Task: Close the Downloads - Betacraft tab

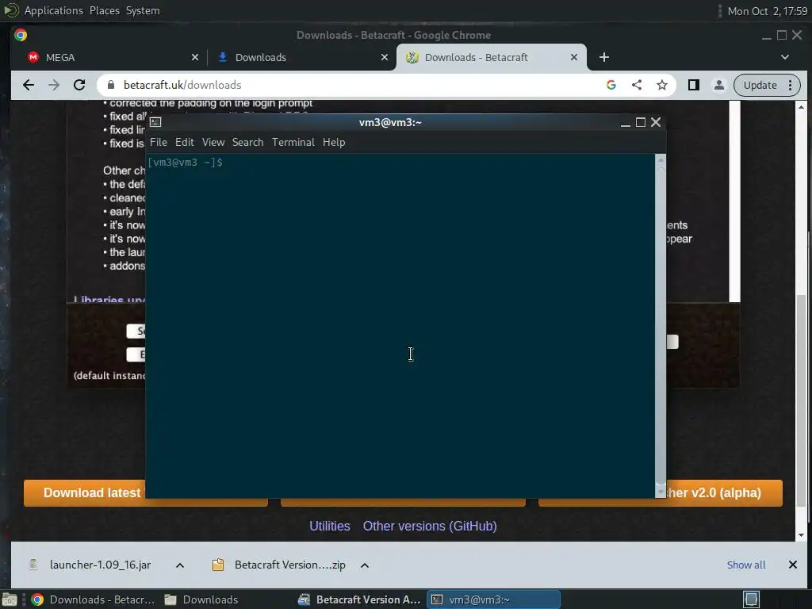Action: tap(574, 57)
